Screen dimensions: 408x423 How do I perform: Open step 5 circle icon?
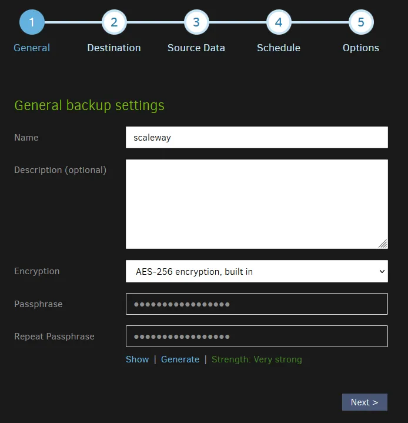coord(361,22)
